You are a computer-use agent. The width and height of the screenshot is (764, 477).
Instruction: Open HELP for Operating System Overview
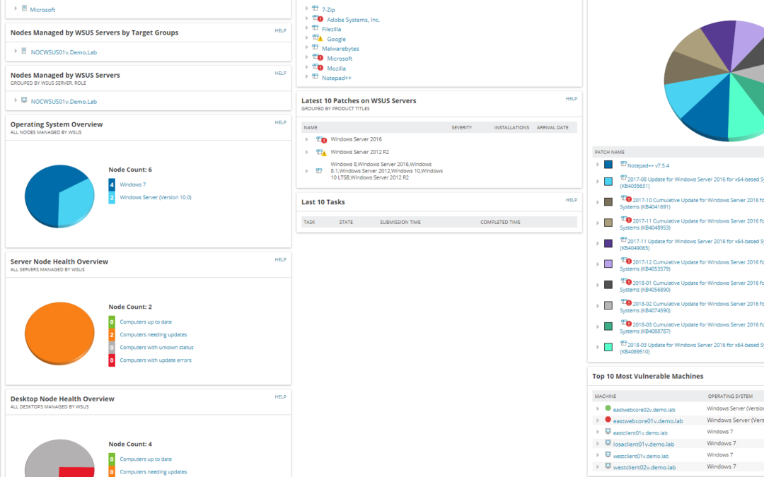(280, 122)
